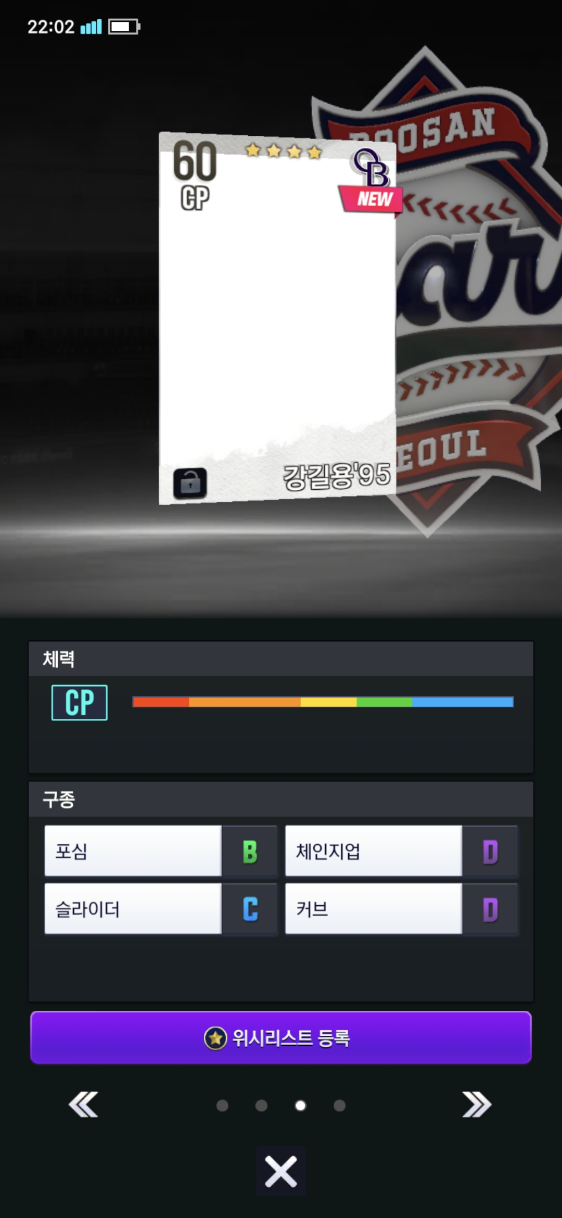Go to next page with double-right arrows
Screen dimensions: 562x1218
[x=477, y=1105]
